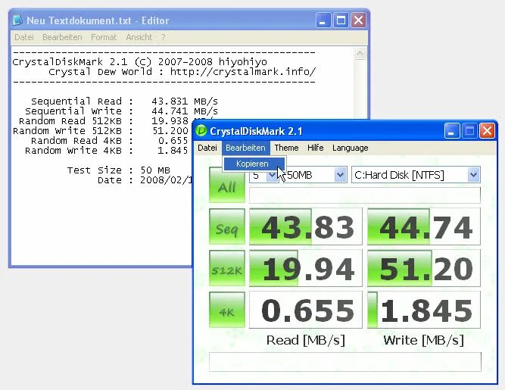Open Ansicht menu in the Editor window
Screen dimensions: 505x390
tap(139, 37)
